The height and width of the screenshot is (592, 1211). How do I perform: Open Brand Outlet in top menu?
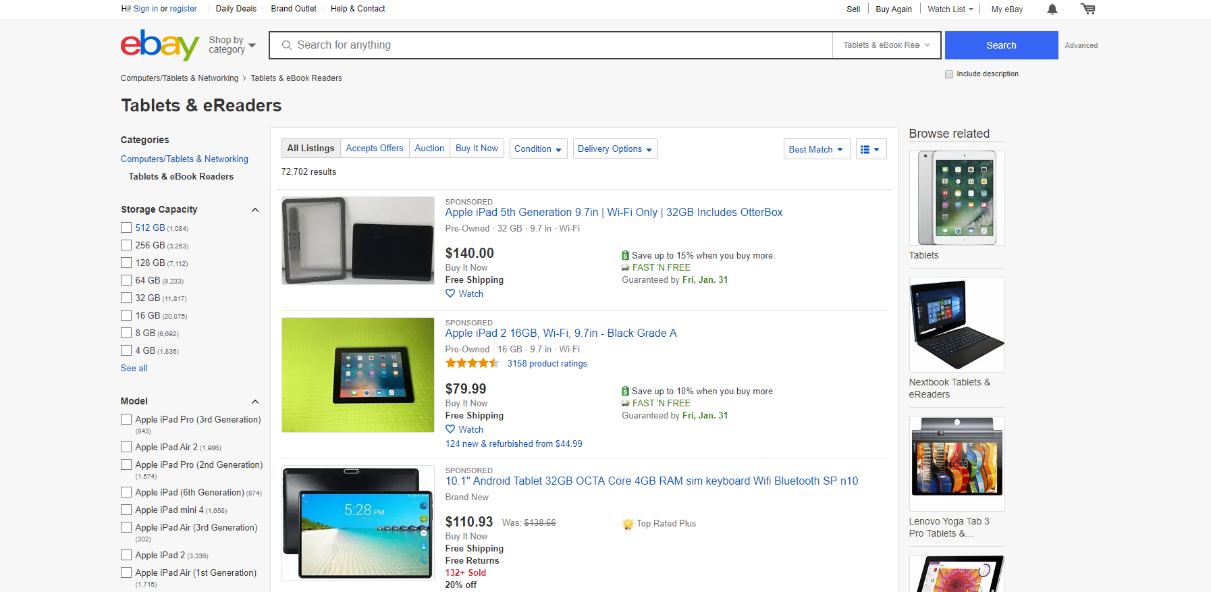point(294,9)
